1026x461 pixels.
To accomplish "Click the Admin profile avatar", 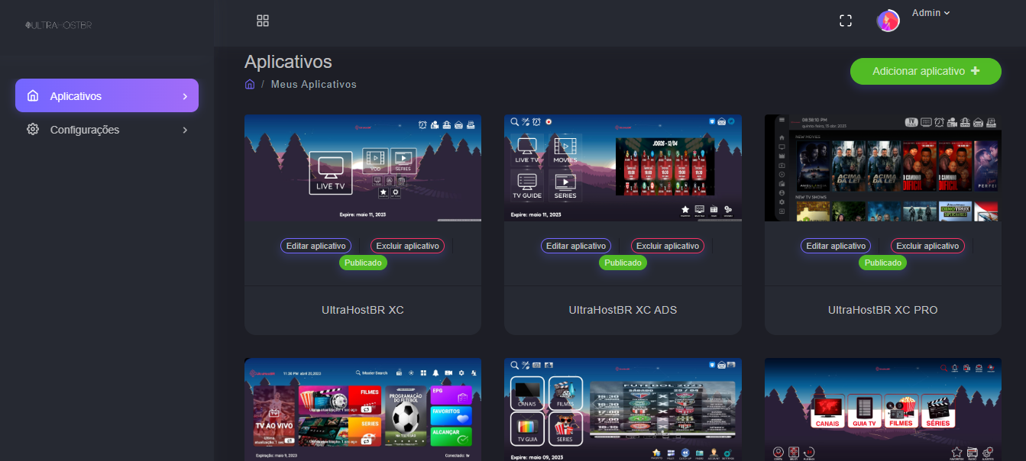I will 888,21.
